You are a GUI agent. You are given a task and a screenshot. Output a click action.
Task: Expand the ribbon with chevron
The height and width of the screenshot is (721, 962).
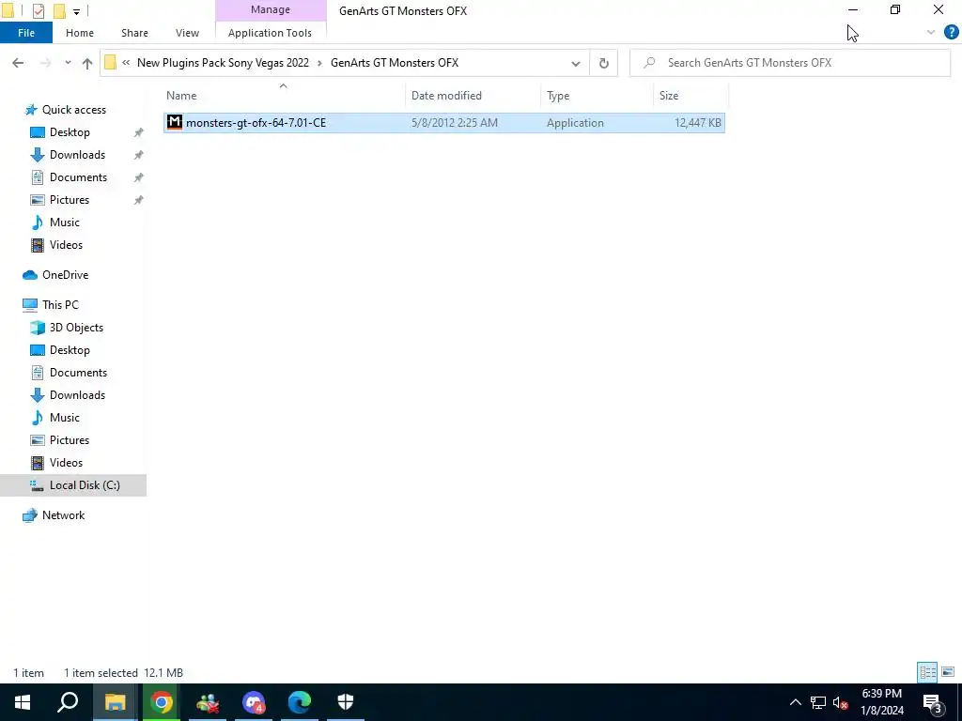click(931, 33)
